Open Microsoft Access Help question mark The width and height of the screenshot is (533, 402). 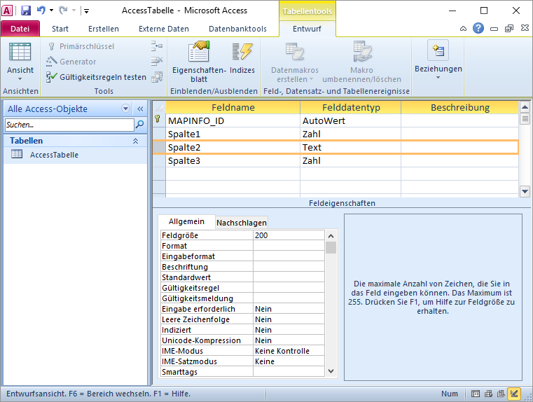[478, 28]
